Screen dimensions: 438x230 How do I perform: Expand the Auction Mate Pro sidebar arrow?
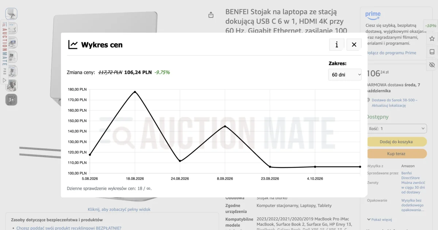tap(5, 80)
